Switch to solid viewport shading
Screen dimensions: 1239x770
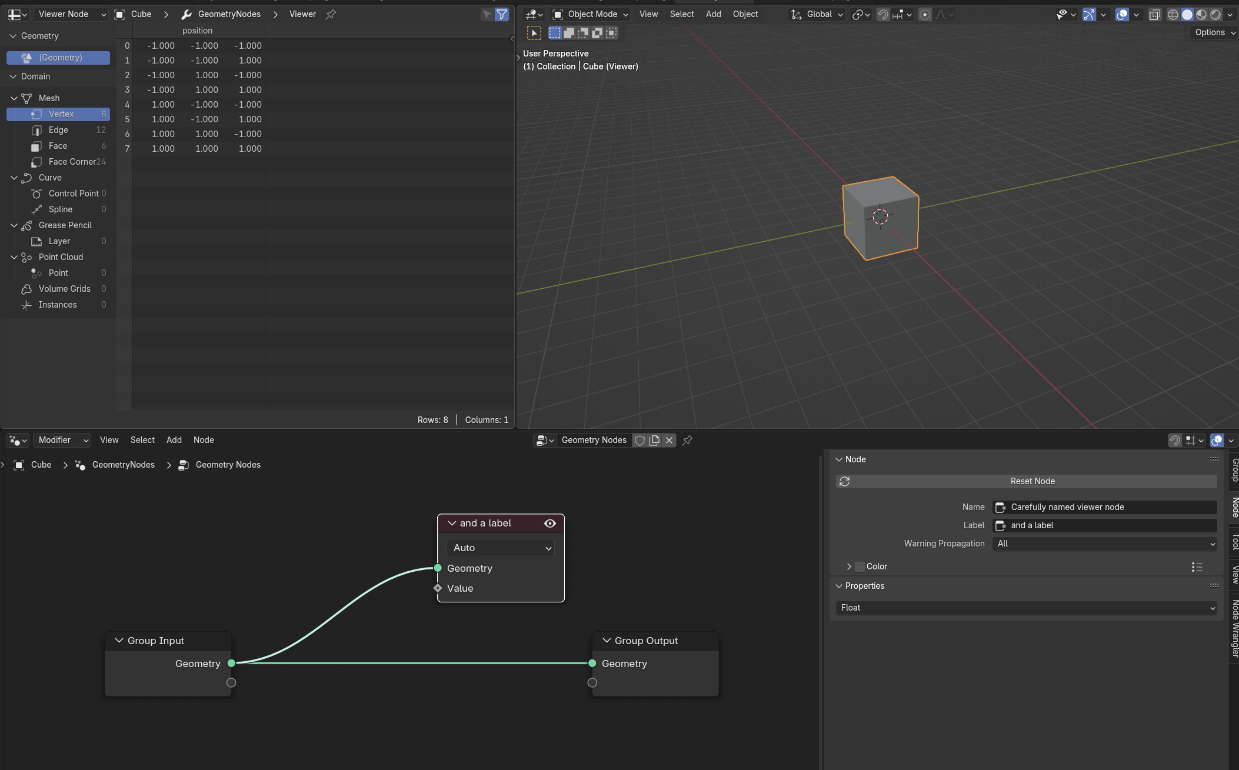(x=1187, y=15)
